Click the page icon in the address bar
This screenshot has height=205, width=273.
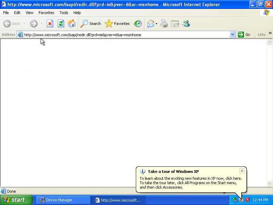pos(20,35)
